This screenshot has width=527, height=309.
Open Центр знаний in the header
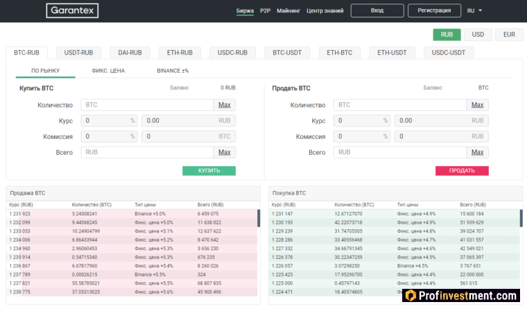[325, 11]
